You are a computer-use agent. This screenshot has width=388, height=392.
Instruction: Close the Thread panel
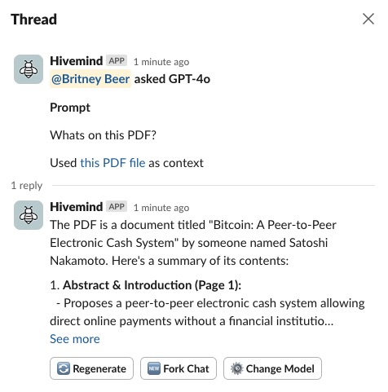pos(368,19)
